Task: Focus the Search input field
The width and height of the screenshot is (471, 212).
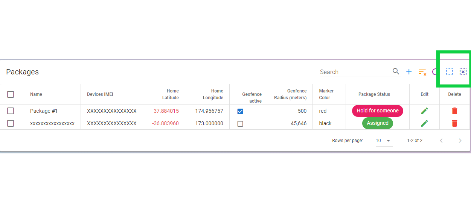Action: point(354,72)
